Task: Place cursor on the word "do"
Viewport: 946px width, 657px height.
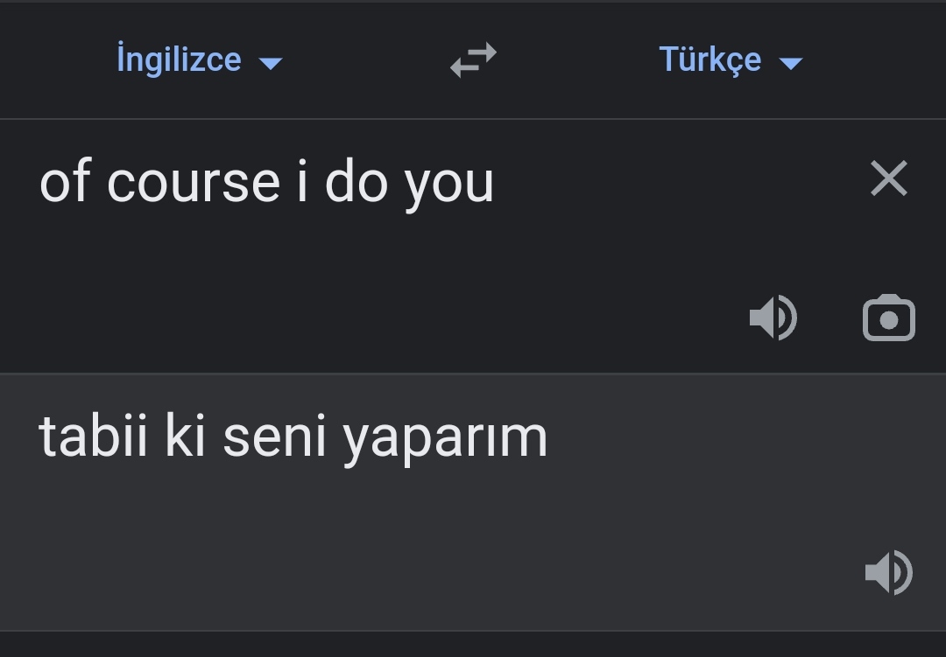Action: pos(357,182)
